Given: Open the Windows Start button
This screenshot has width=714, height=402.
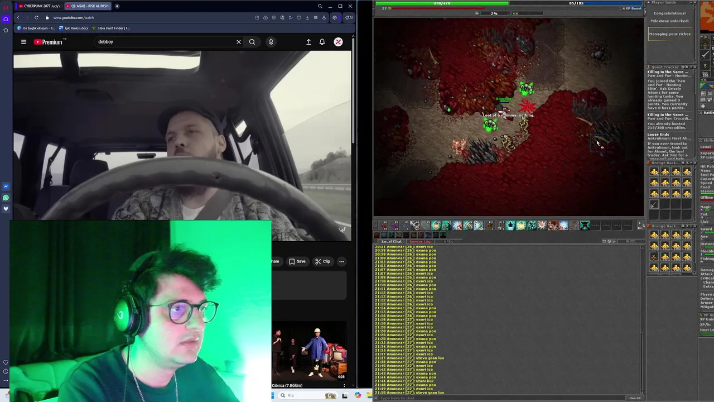Looking at the screenshot, I should tap(273, 395).
